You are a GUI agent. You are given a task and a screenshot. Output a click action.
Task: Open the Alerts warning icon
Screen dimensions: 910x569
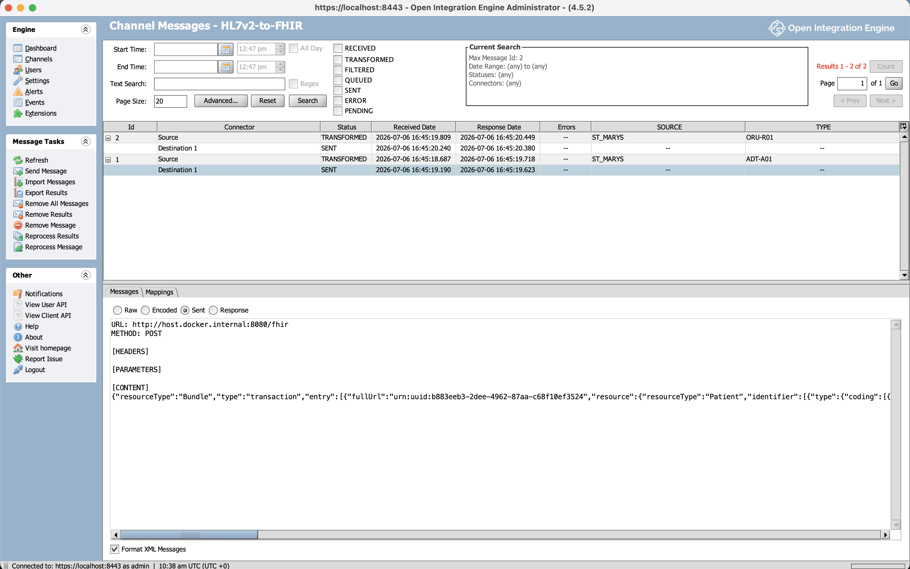[18, 92]
